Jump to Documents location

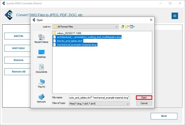click(x=41, y=69)
